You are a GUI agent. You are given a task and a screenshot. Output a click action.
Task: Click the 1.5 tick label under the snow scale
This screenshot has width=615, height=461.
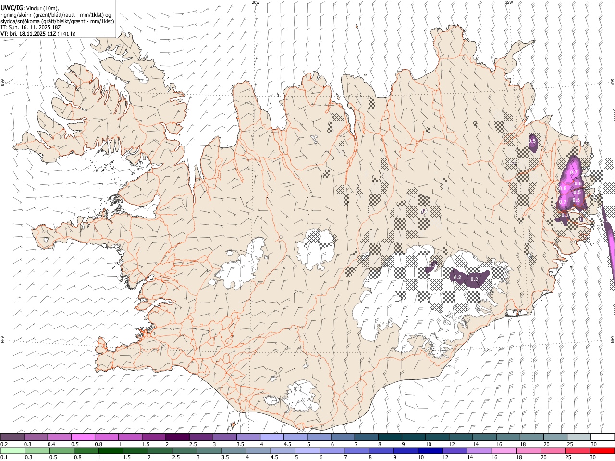pyautogui.click(x=146, y=444)
